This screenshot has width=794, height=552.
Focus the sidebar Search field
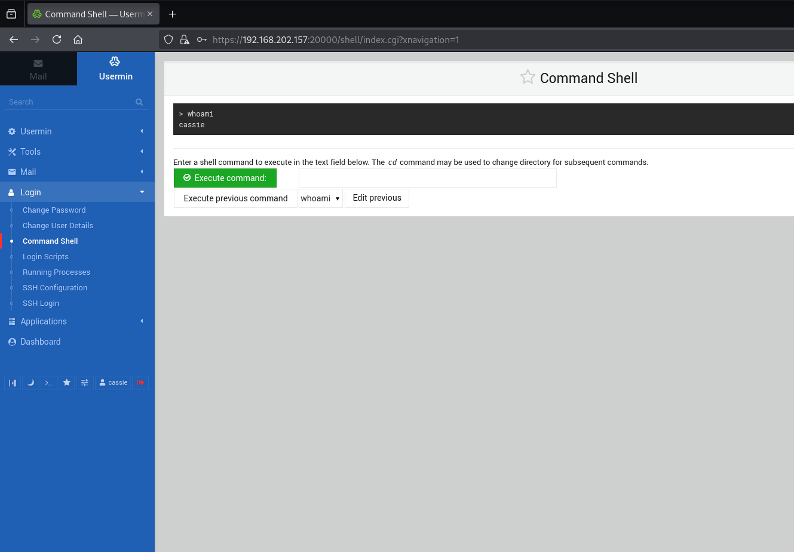point(70,102)
